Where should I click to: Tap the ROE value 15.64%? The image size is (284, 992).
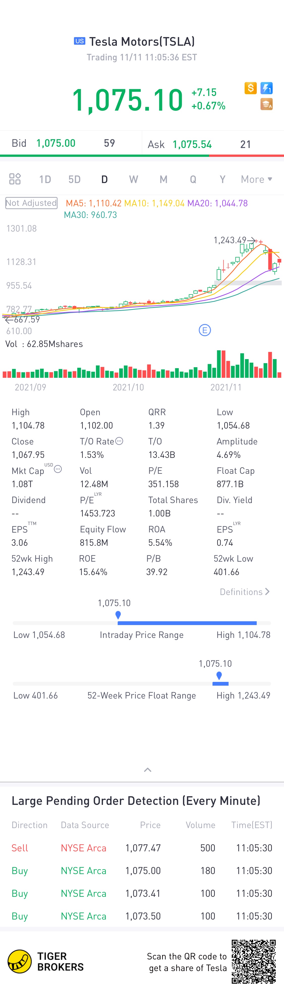pos(93,572)
